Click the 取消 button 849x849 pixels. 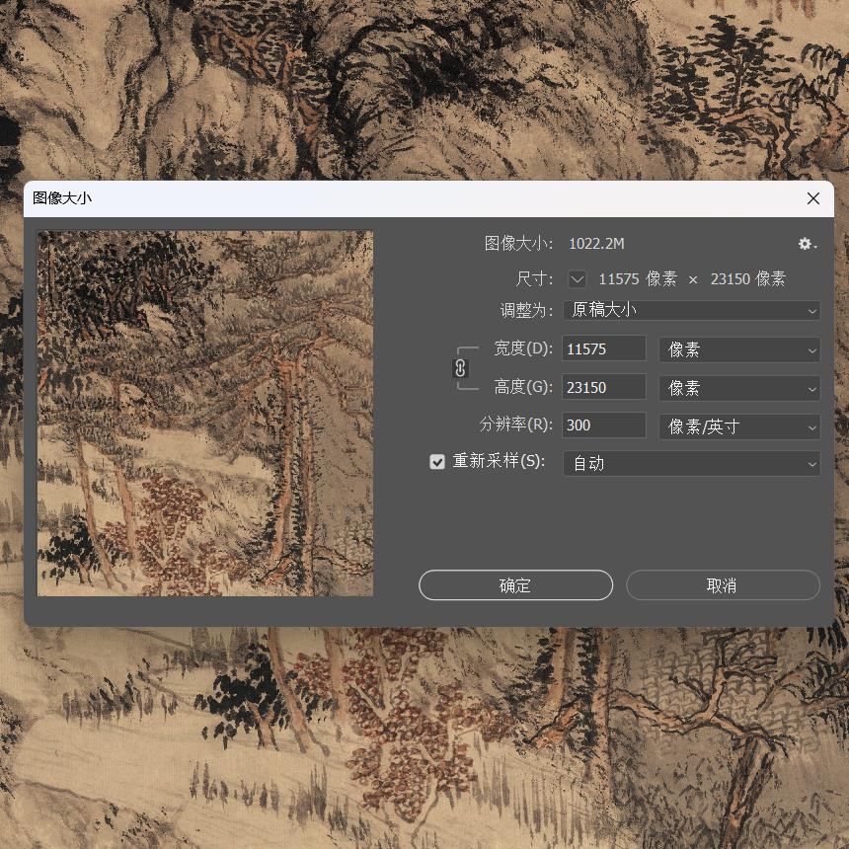[x=723, y=585]
